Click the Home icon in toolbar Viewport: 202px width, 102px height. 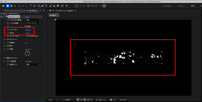(3, 6)
